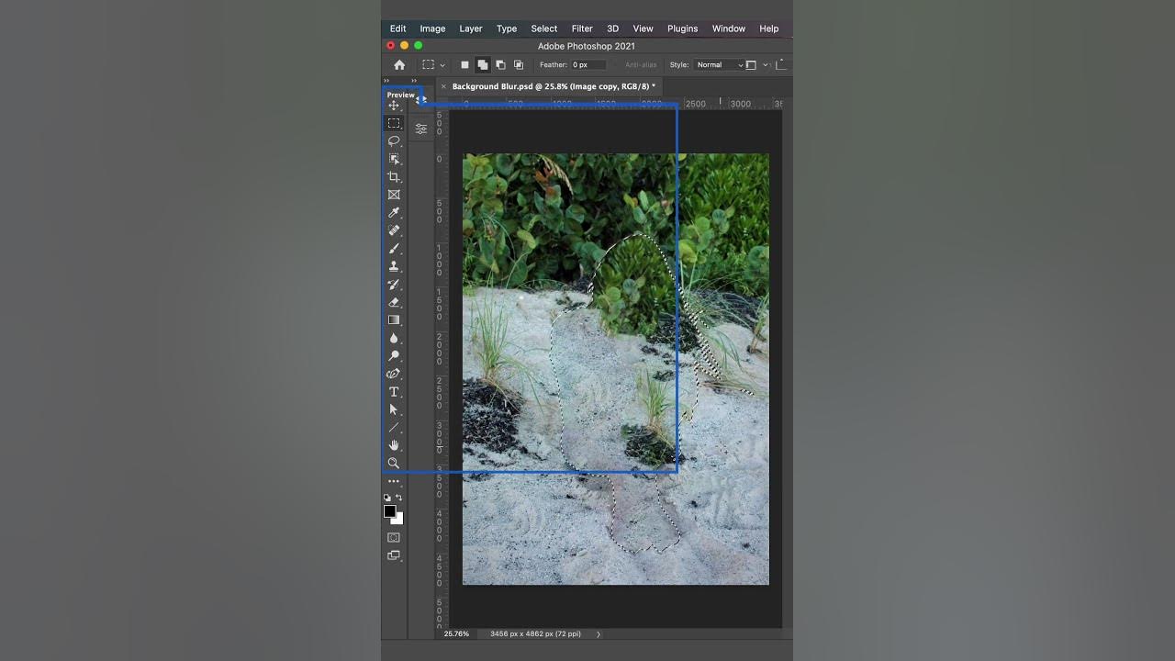
Task: Select the Spot Healing Brush tool
Action: 394,230
